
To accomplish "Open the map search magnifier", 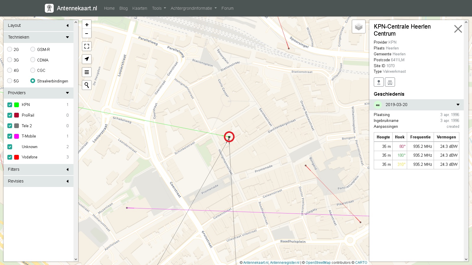I will 87,85.
